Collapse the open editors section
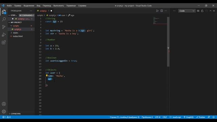Screen dimensions: 217x122 point(9,15)
